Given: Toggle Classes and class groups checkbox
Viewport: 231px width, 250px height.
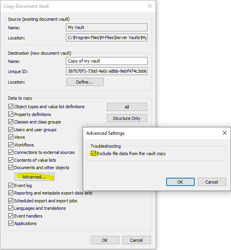Looking at the screenshot, I should tap(11, 122).
